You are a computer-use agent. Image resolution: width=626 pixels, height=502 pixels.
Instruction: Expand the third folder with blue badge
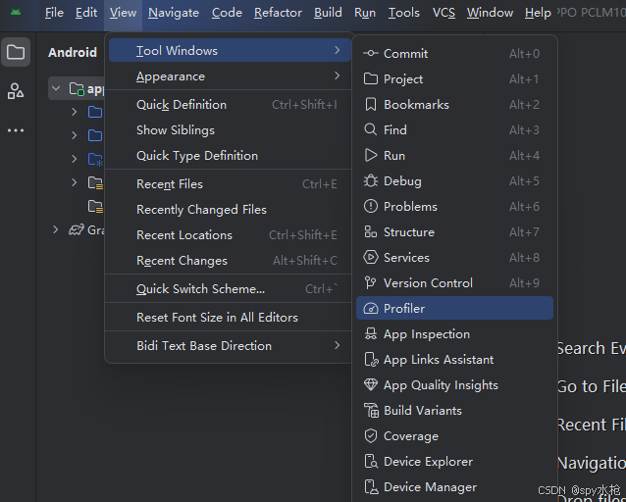pos(74,159)
